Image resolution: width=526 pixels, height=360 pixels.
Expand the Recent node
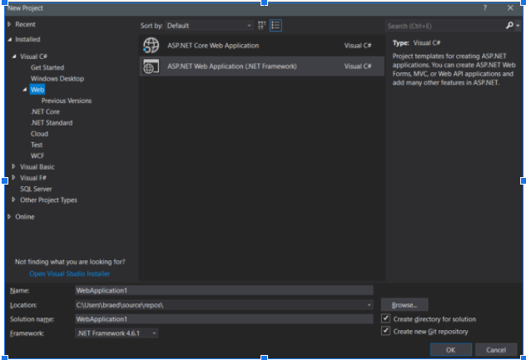point(9,24)
